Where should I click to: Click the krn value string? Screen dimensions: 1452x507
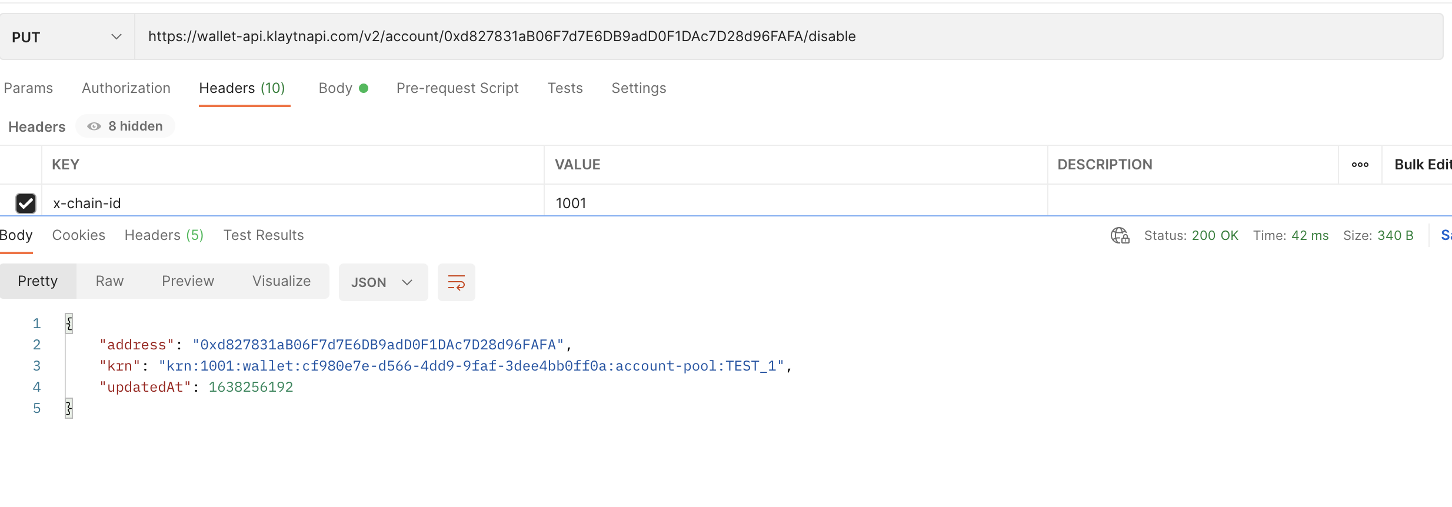pyautogui.click(x=471, y=366)
